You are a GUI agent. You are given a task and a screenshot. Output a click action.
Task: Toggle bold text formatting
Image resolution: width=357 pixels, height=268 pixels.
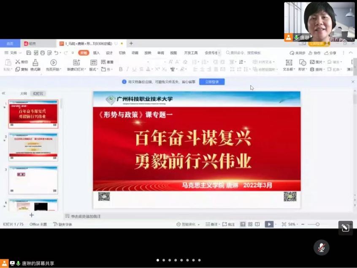pos(121,69)
